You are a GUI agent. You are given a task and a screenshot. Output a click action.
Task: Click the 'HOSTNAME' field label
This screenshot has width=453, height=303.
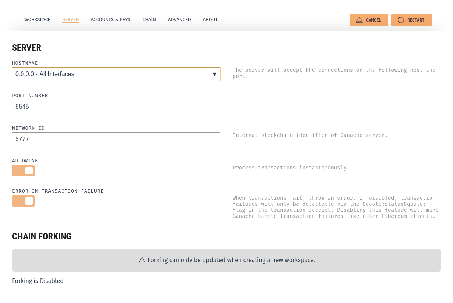pyautogui.click(x=25, y=63)
